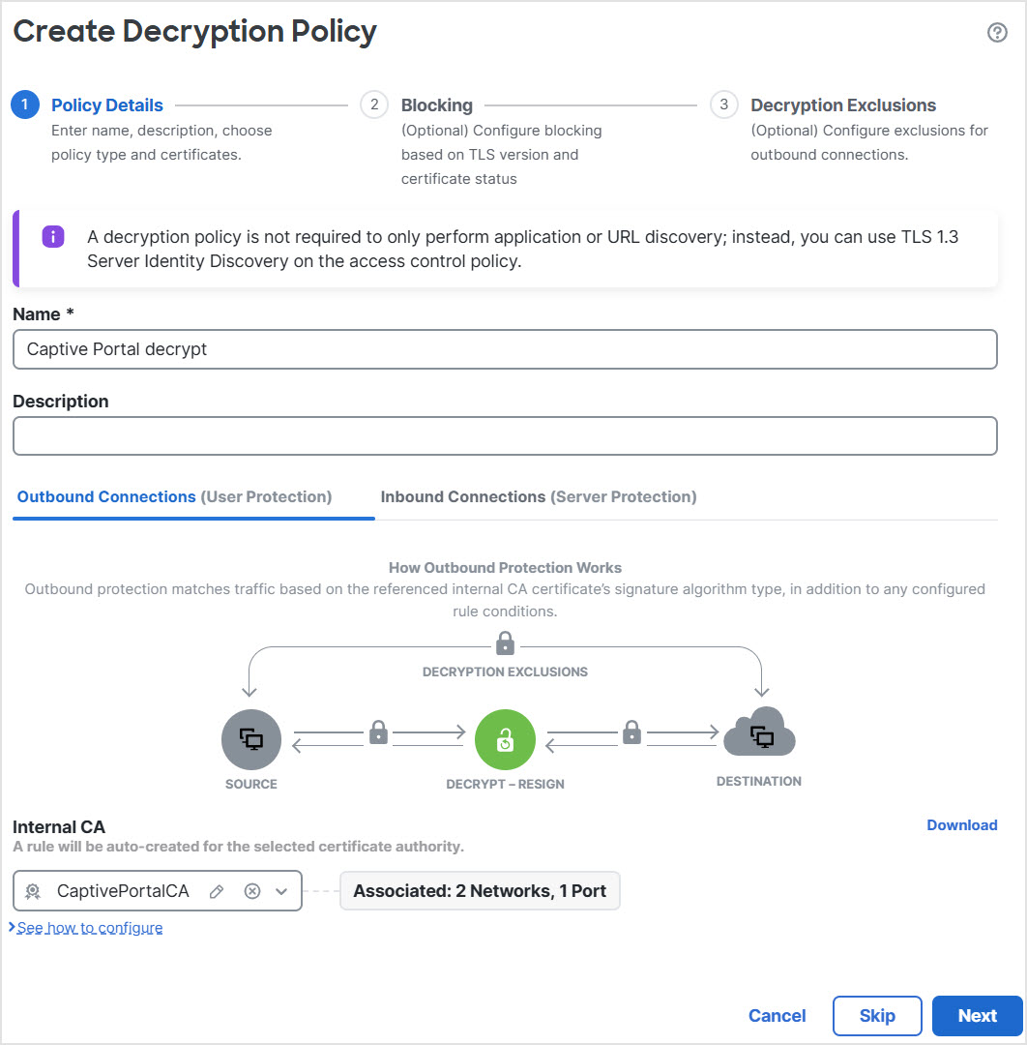
Task: Click the Download link for Internal CA
Action: coord(961,824)
